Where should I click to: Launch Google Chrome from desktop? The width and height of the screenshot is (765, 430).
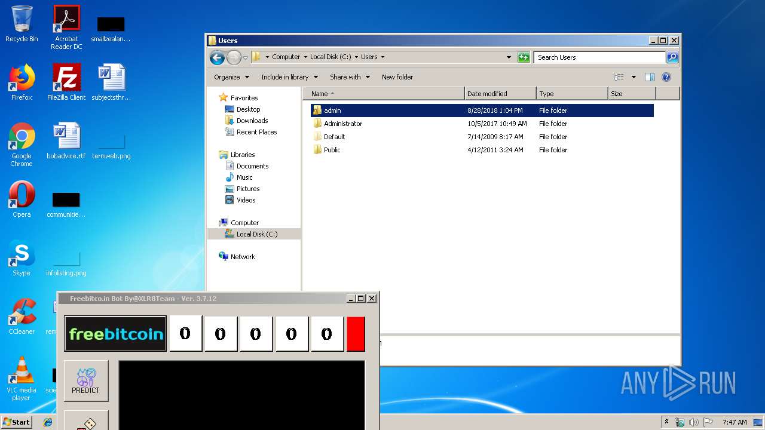[x=22, y=145]
